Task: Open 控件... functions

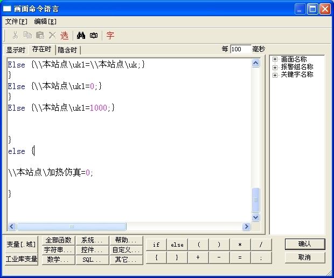Action: point(92,250)
